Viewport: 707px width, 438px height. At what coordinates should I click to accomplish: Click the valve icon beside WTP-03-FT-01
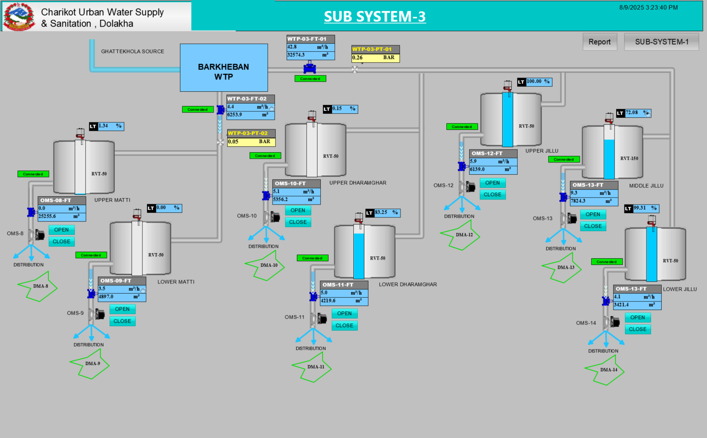pyautogui.click(x=309, y=68)
